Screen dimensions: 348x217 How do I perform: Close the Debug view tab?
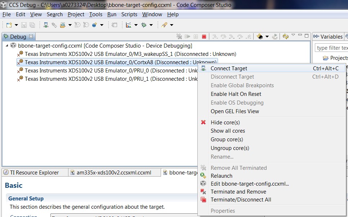pyautogui.click(x=31, y=36)
